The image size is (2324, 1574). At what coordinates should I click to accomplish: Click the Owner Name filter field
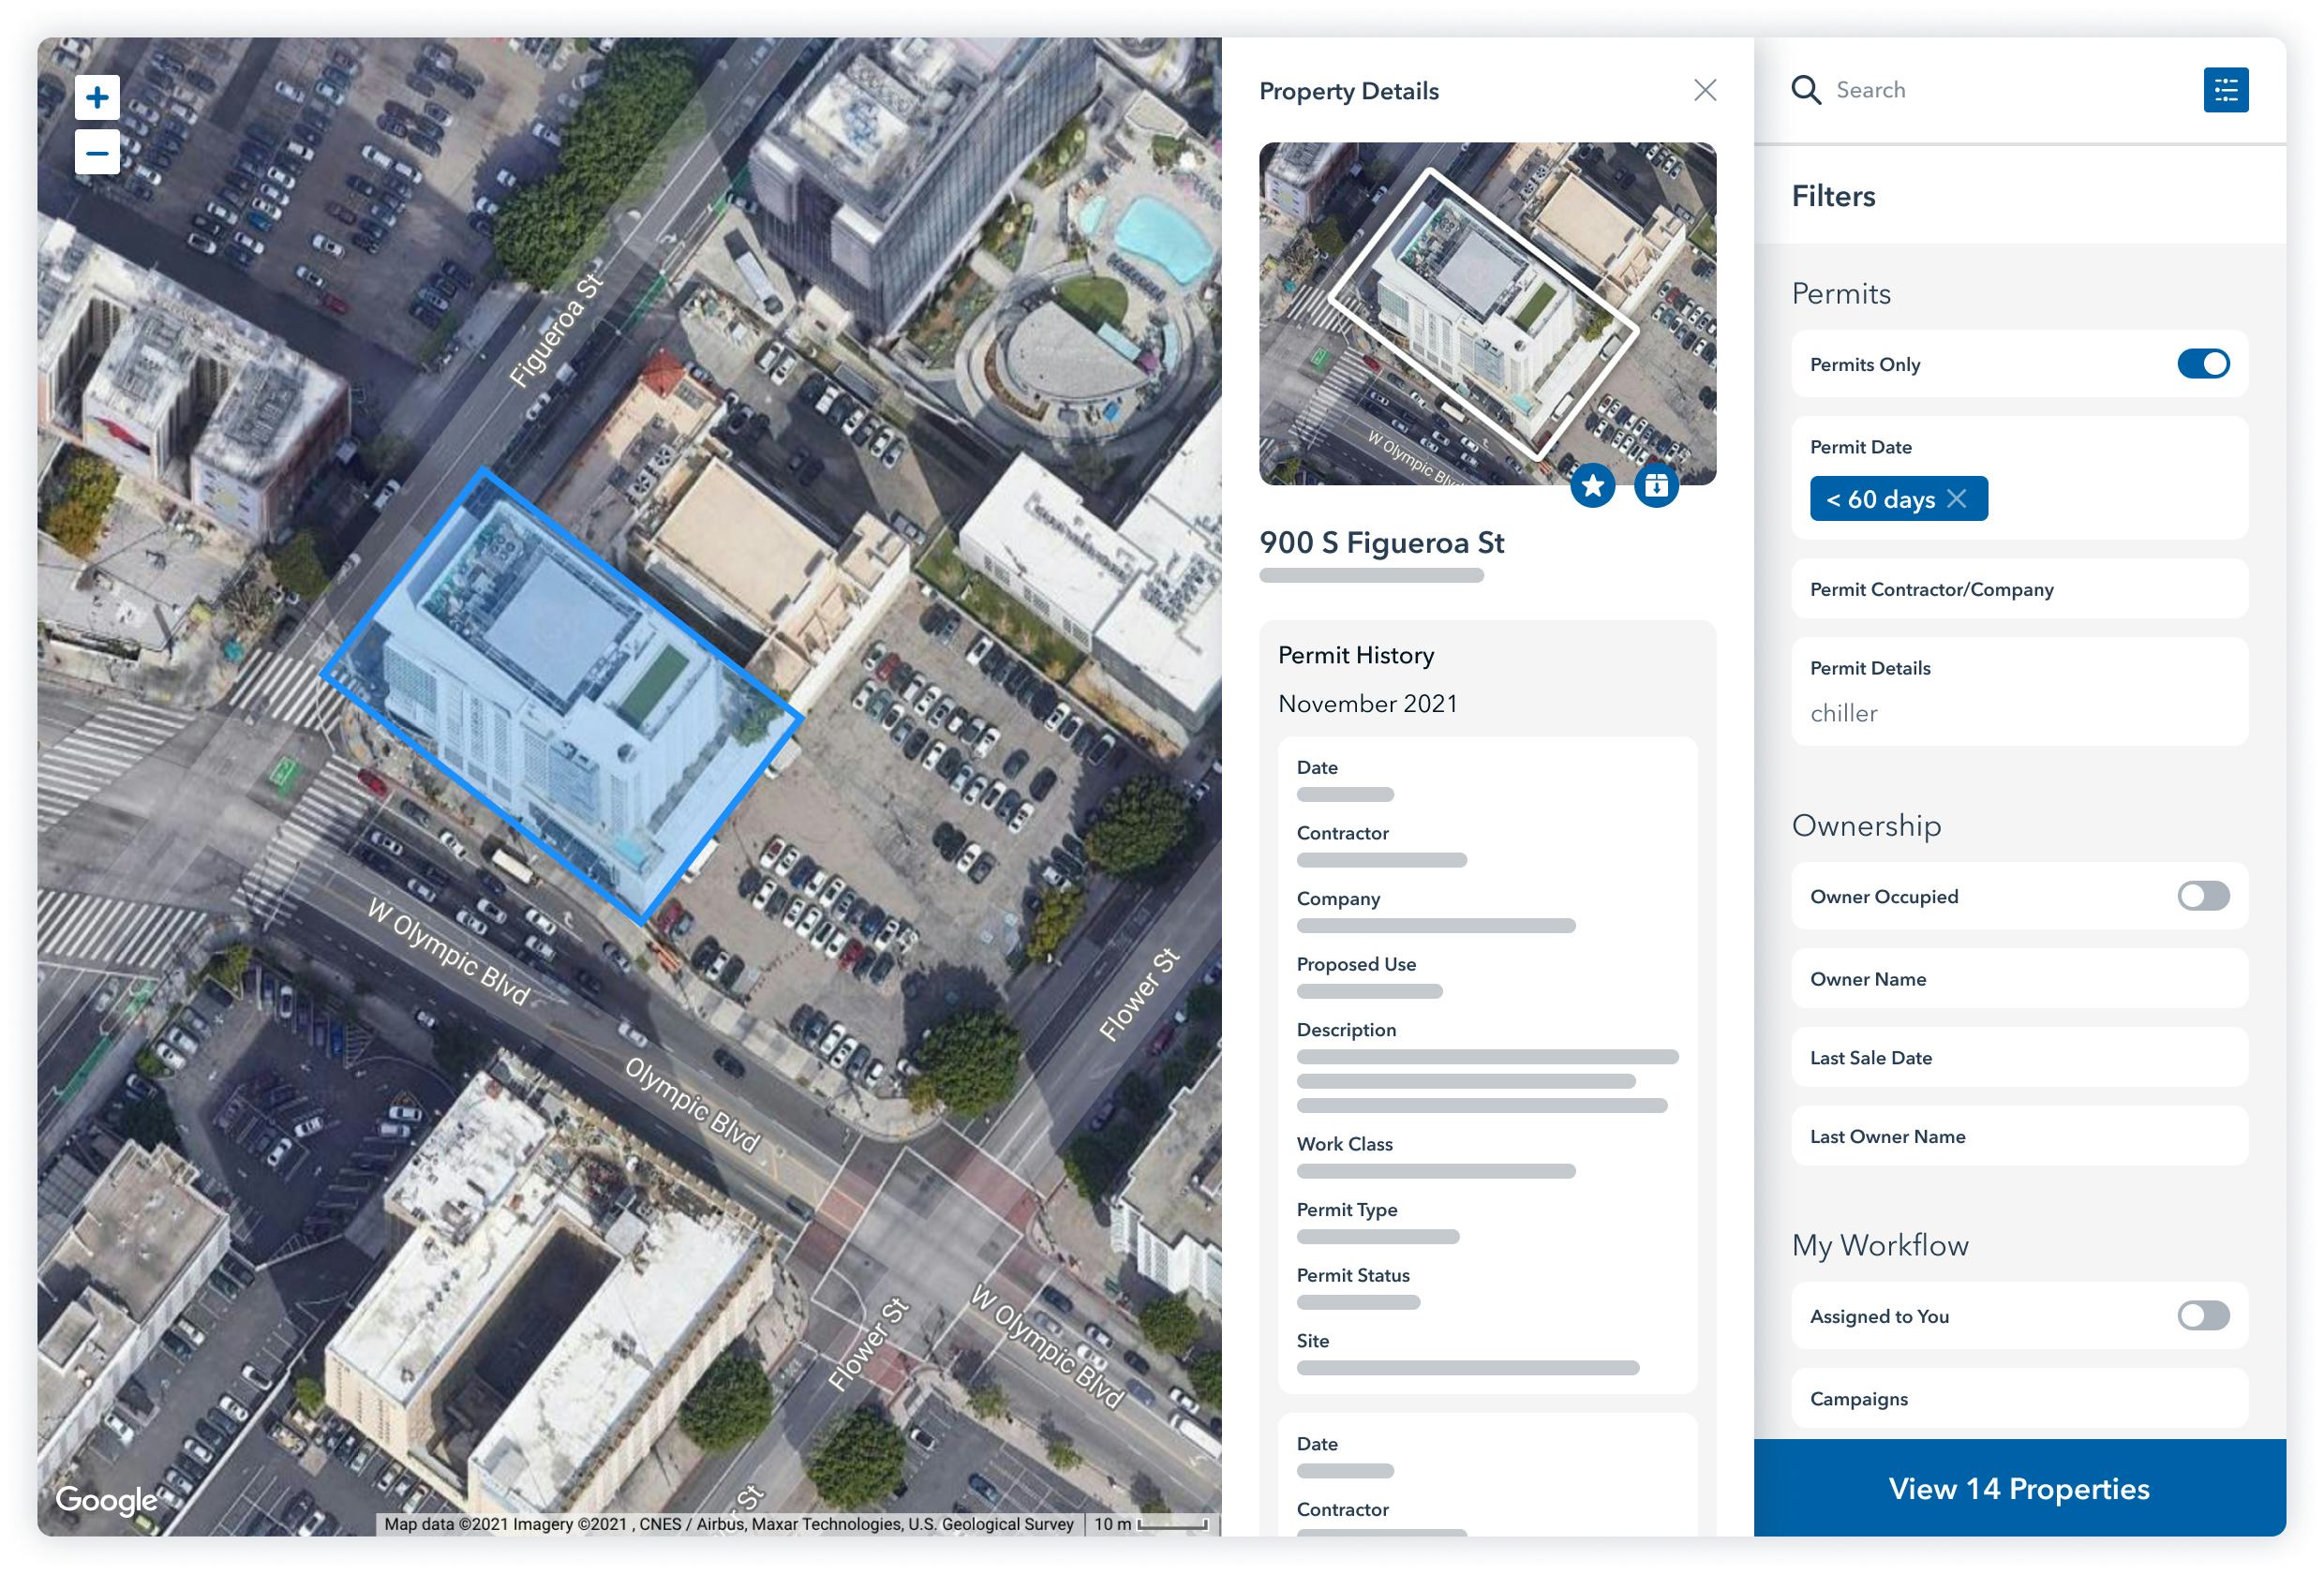pyautogui.click(x=2019, y=979)
